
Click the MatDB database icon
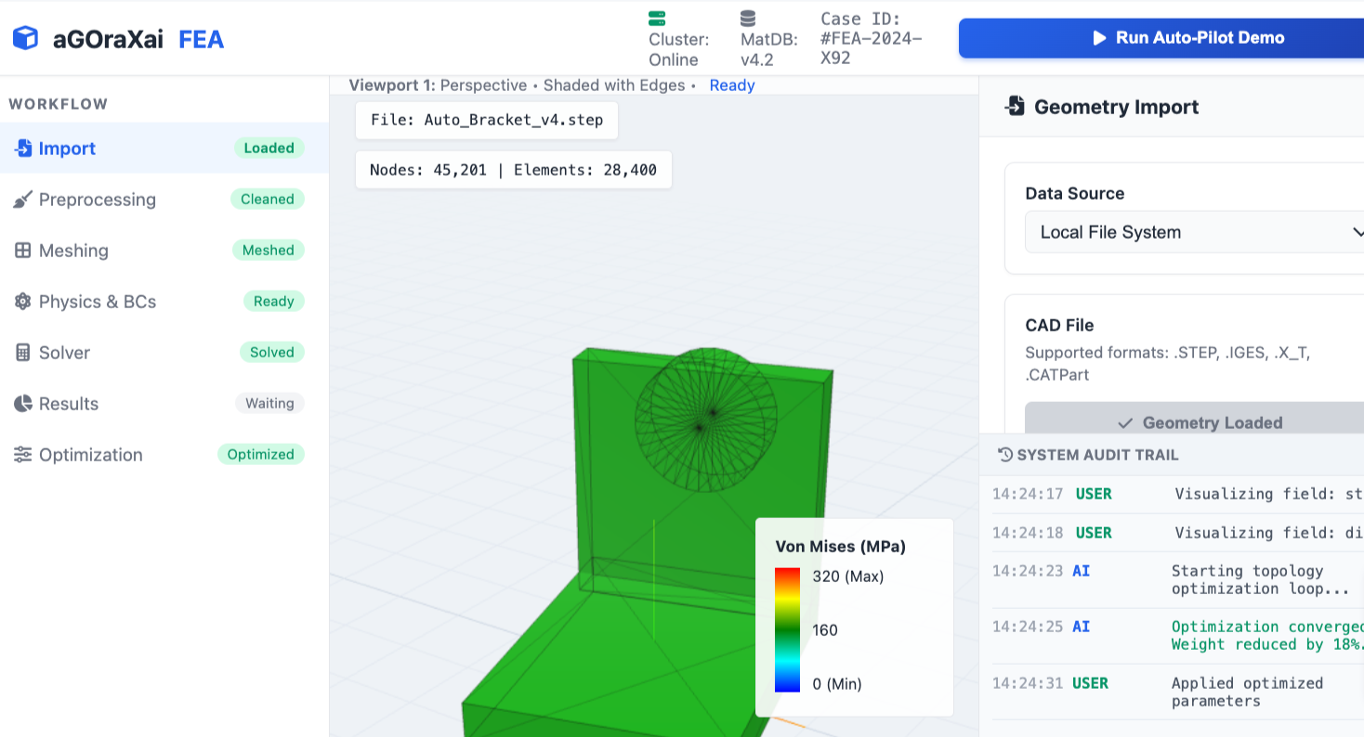pos(748,19)
